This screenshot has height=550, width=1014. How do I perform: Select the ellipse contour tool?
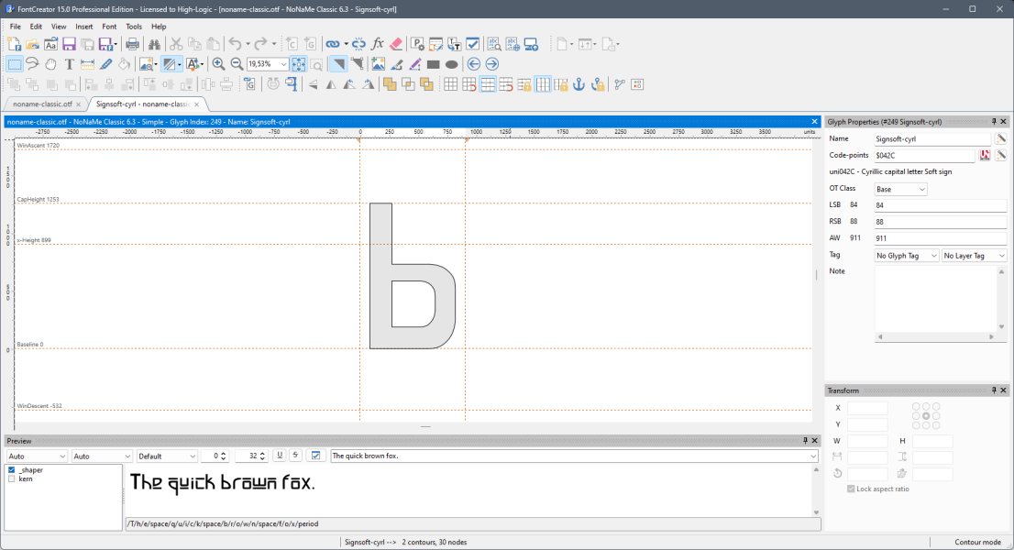click(x=451, y=64)
